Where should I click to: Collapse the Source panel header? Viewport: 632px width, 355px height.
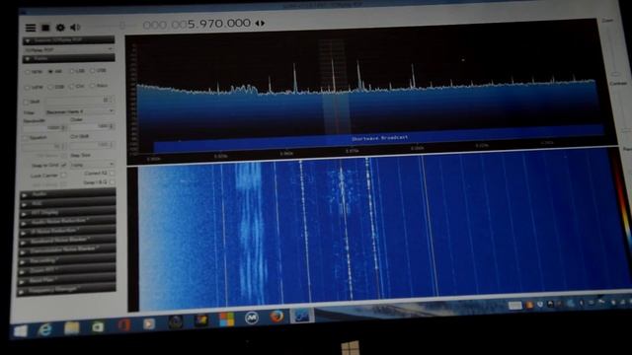click(68, 40)
